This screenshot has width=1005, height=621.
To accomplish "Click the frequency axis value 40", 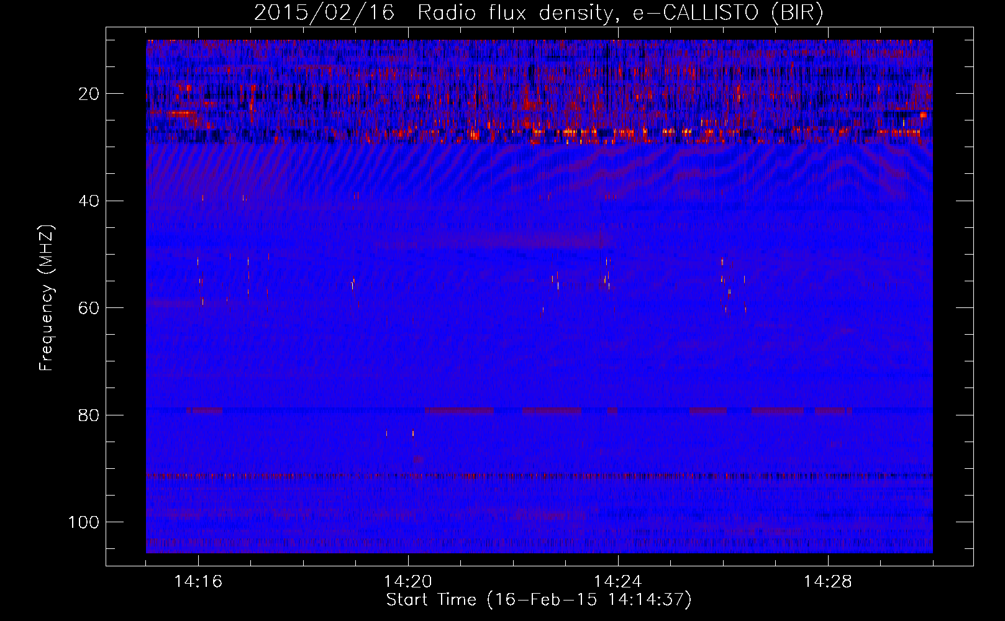I will 89,201.
